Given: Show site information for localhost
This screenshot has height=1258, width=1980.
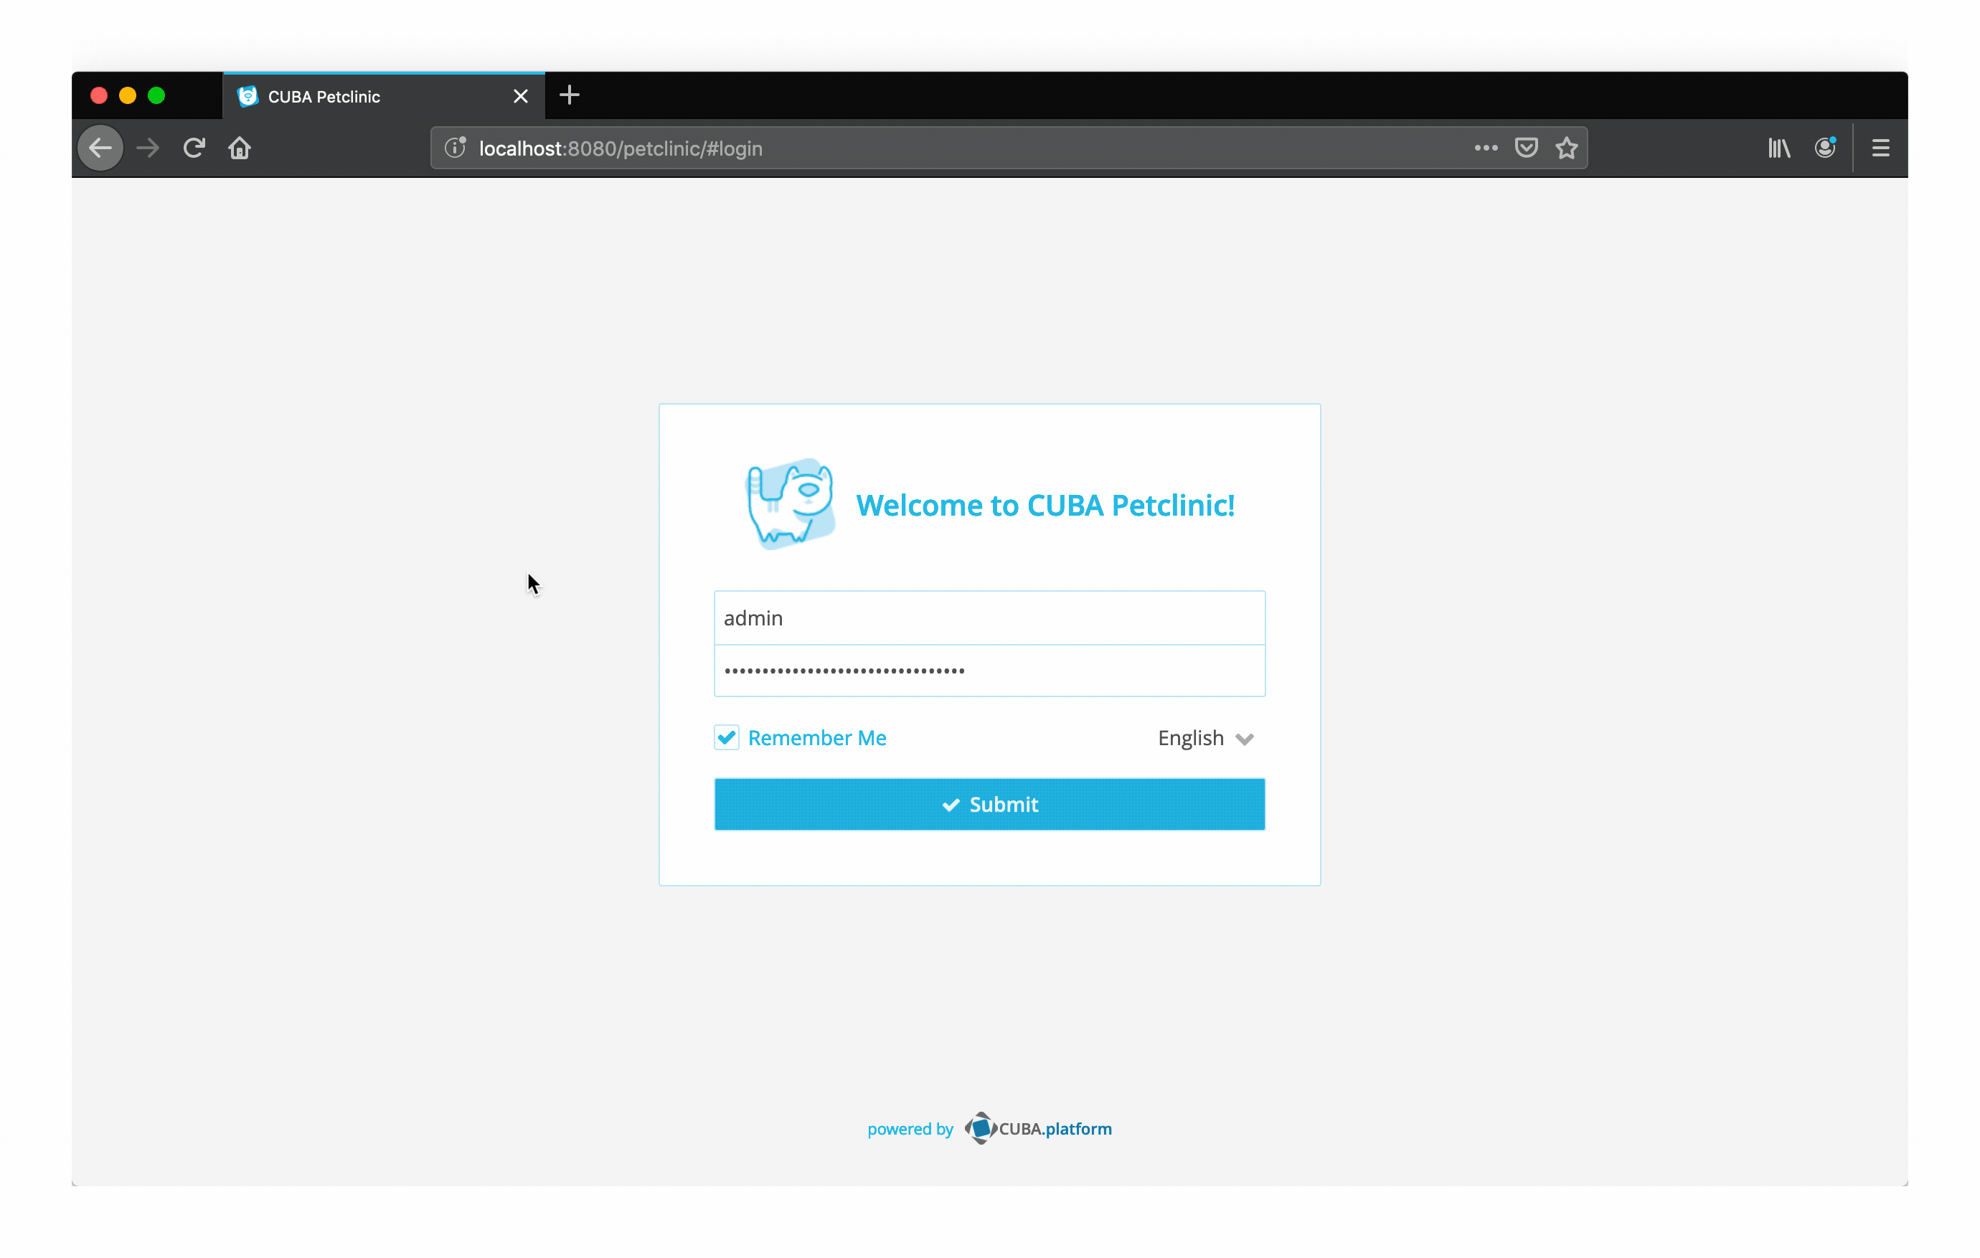Looking at the screenshot, I should pos(455,148).
